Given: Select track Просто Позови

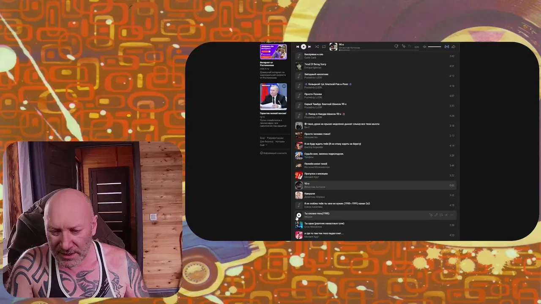Looking at the screenshot, I should click(x=313, y=94).
